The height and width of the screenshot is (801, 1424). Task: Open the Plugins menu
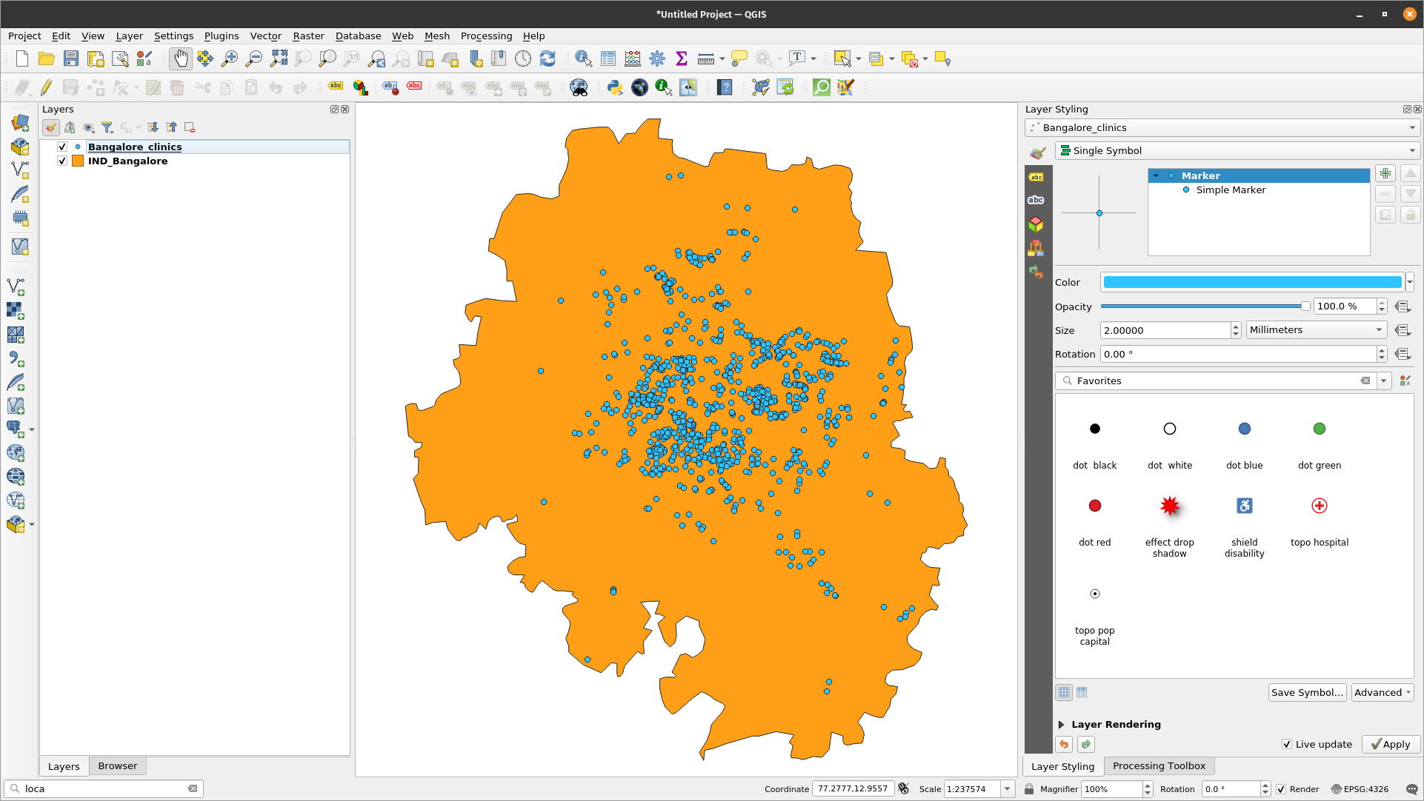[220, 36]
